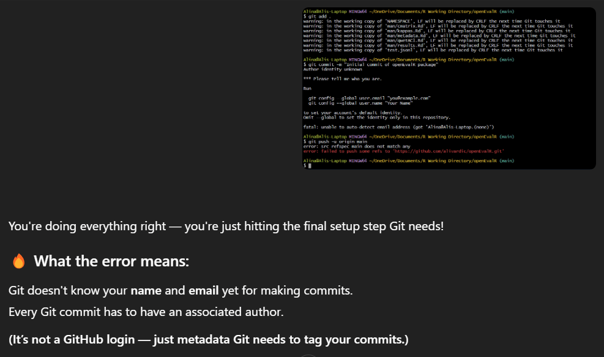Click the "git config --global user.name" line
Screen dimensions: 604x357
pos(363,103)
